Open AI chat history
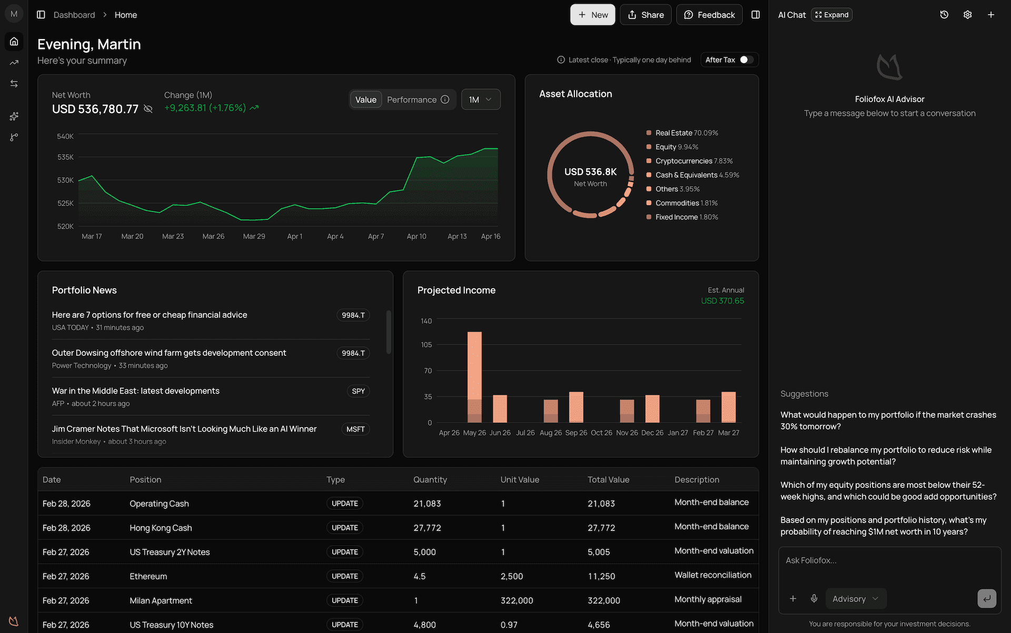Screen dimensions: 1011x633 point(944,15)
